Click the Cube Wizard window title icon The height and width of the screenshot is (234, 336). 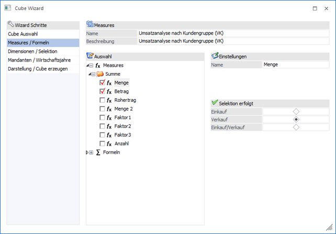point(7,8)
